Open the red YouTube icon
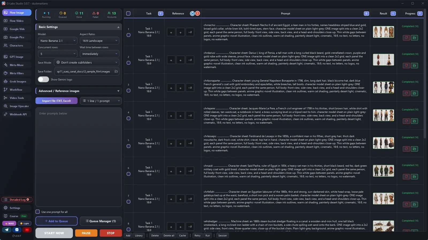The width and height of the screenshot is (428, 240). (x=27, y=230)
